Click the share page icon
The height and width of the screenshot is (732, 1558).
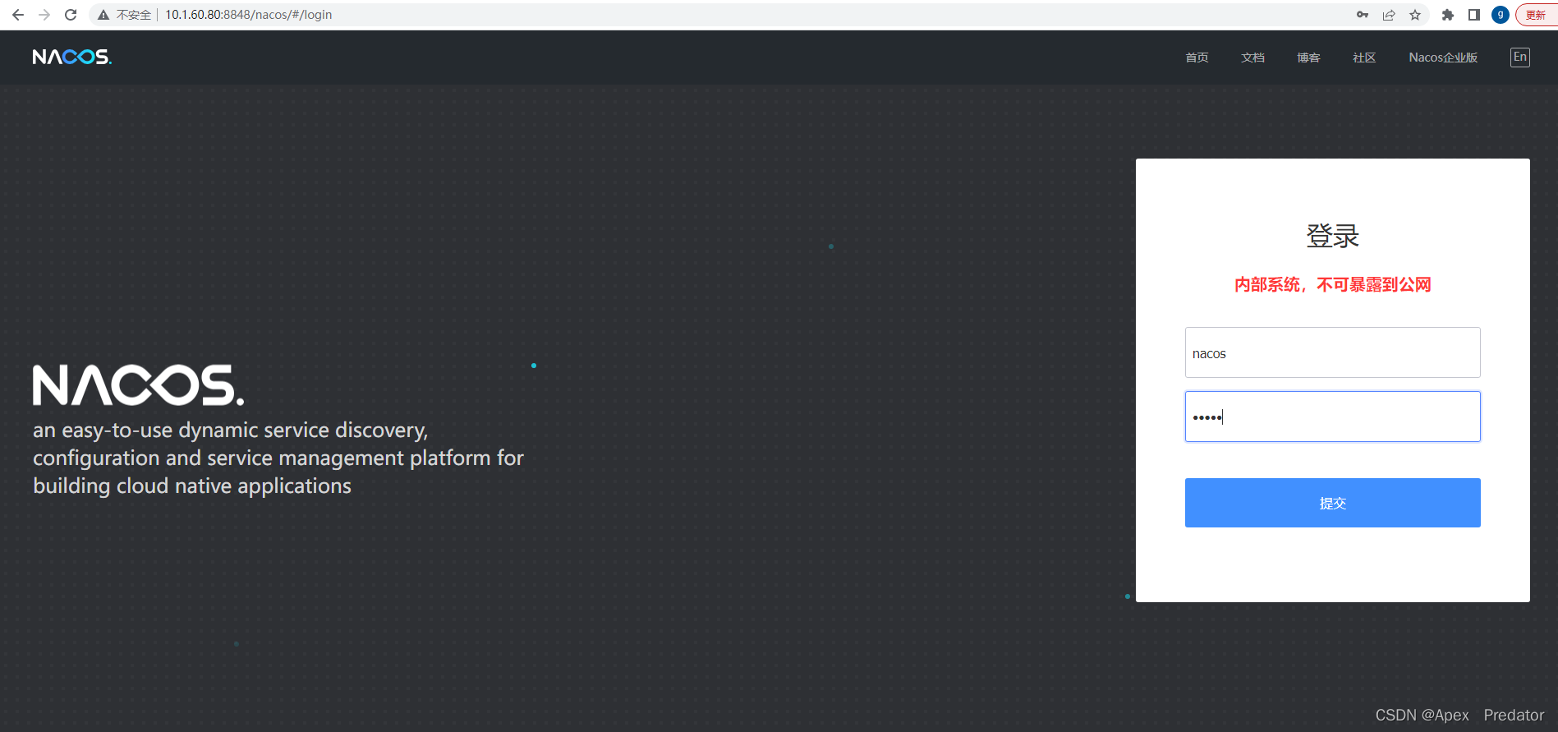pyautogui.click(x=1389, y=15)
